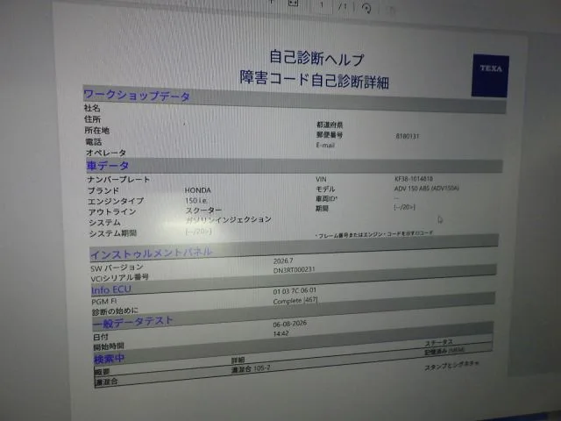Click the システム label
Viewport: 561px width, 421px height.
pos(105,222)
